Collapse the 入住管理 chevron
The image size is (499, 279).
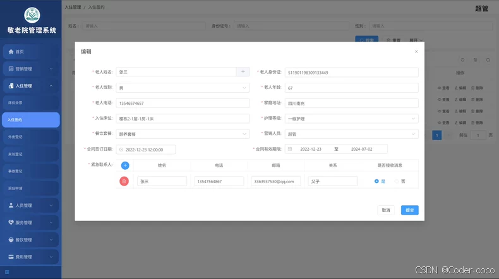pyautogui.click(x=51, y=86)
